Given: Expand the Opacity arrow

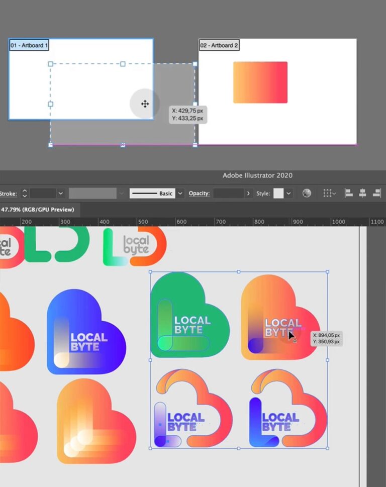Looking at the screenshot, I should tap(248, 193).
